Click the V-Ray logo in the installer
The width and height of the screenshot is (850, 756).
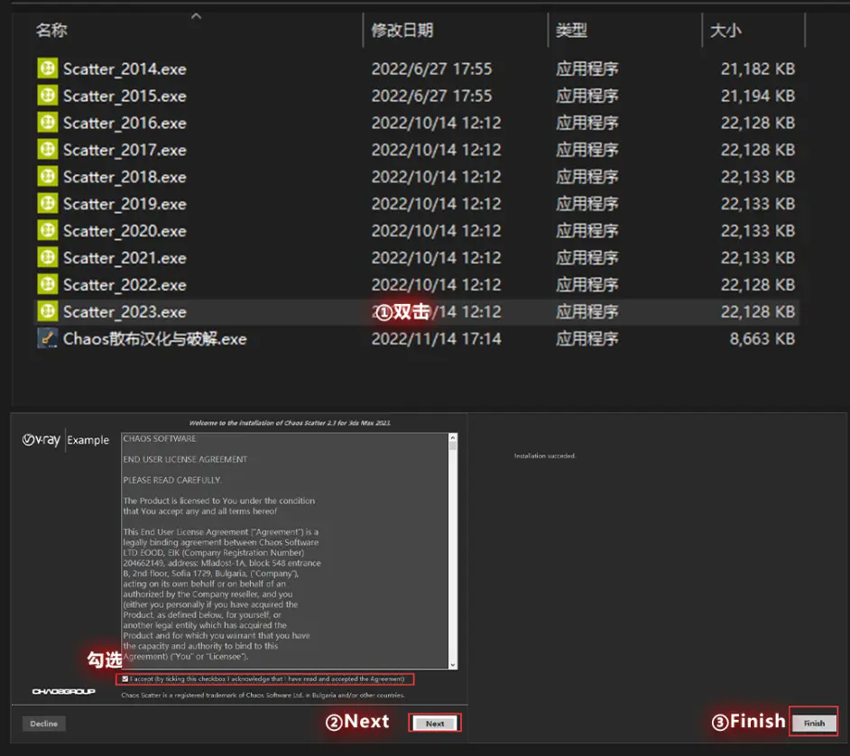click(42, 439)
